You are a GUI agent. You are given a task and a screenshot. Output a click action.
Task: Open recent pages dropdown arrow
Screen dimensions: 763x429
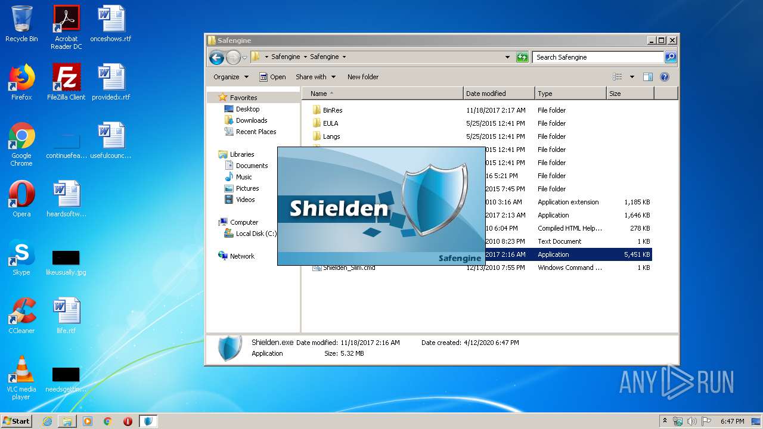click(x=244, y=57)
